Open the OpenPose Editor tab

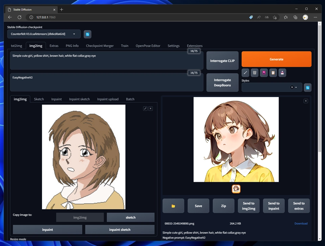pos(148,46)
